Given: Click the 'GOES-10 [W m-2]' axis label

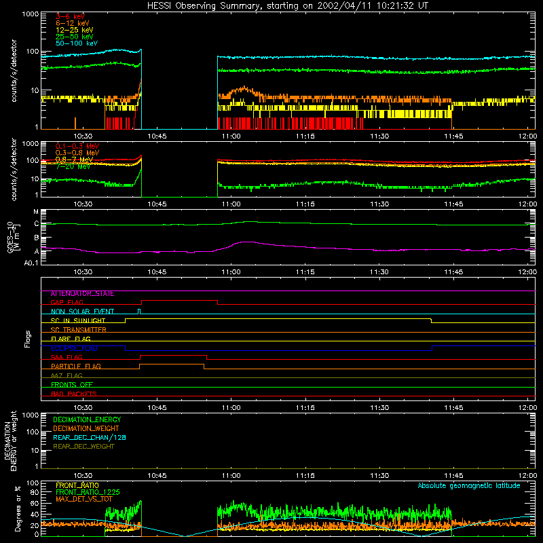Looking at the screenshot, I should 14,237.
